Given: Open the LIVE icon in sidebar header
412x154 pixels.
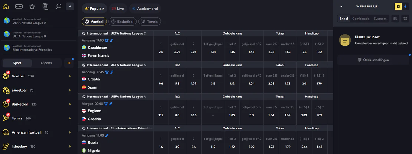Looking at the screenshot, I should 19,7.
